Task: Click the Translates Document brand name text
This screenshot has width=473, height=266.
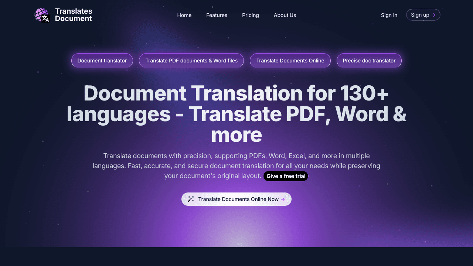Action: 74,15
